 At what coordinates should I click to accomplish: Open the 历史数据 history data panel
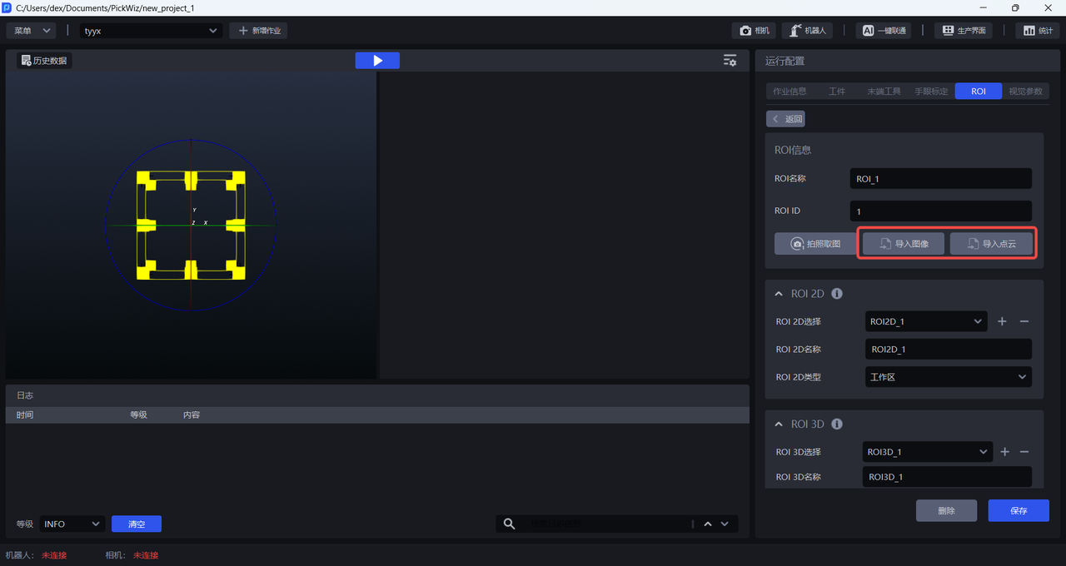pos(44,61)
